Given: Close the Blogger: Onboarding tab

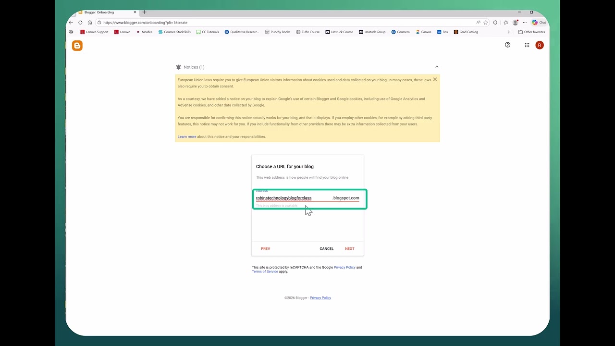Looking at the screenshot, I should click(135, 12).
